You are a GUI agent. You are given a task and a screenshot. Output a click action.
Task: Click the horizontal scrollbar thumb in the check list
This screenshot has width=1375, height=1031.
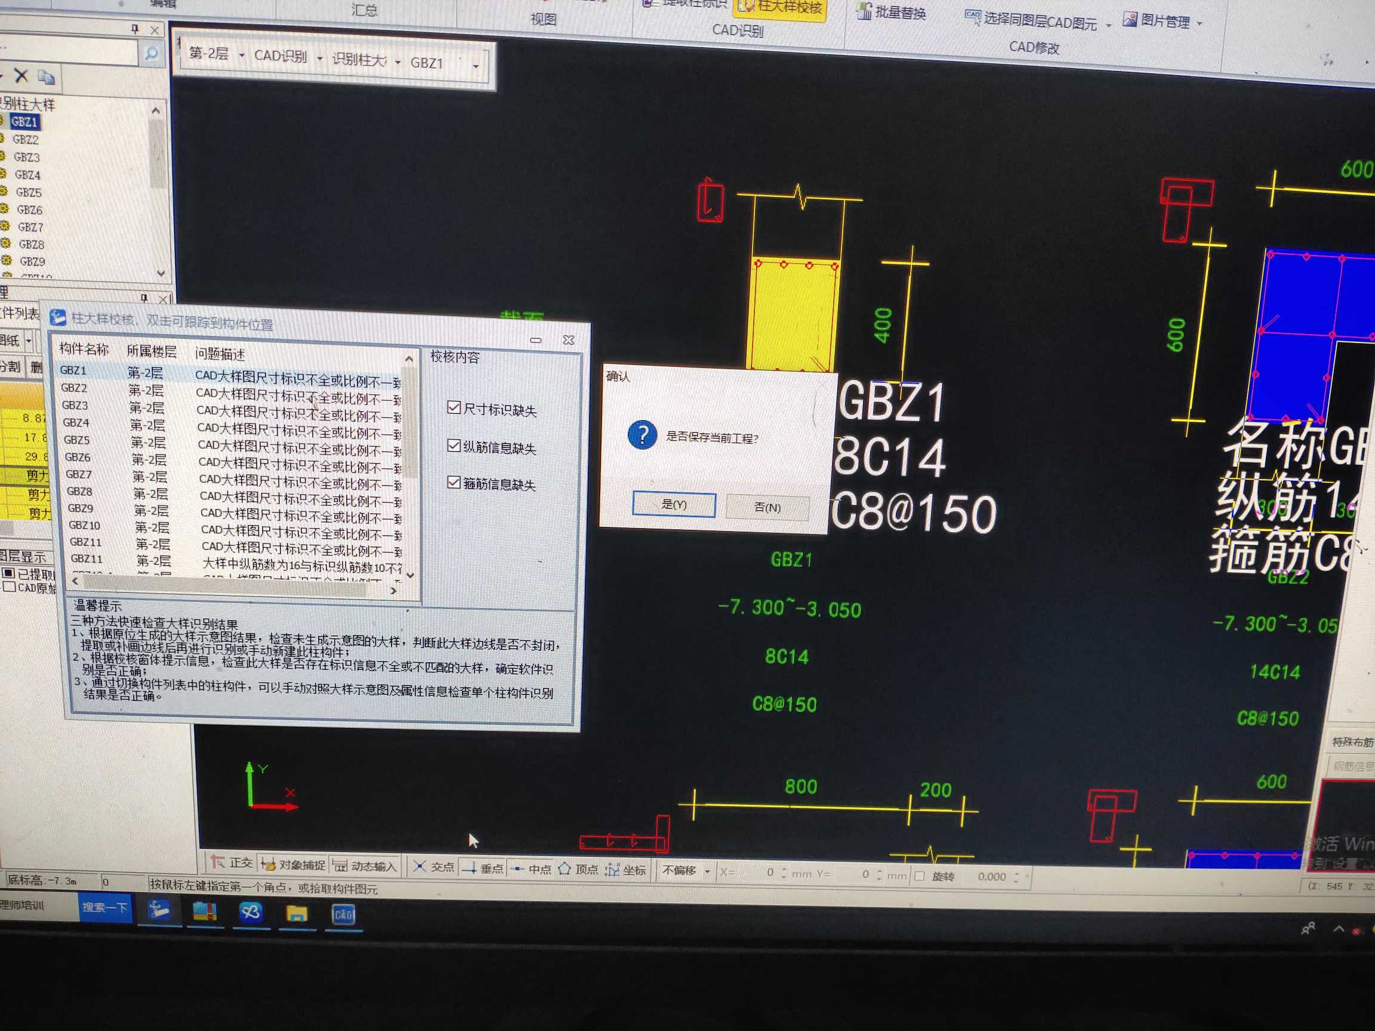pos(224,585)
